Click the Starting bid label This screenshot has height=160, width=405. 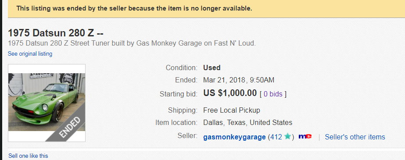(179, 94)
